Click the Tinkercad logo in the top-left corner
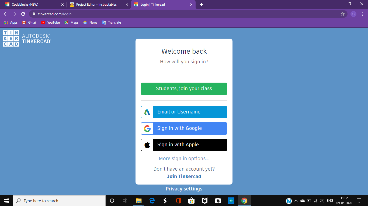The height and width of the screenshot is (206, 368). (11, 38)
